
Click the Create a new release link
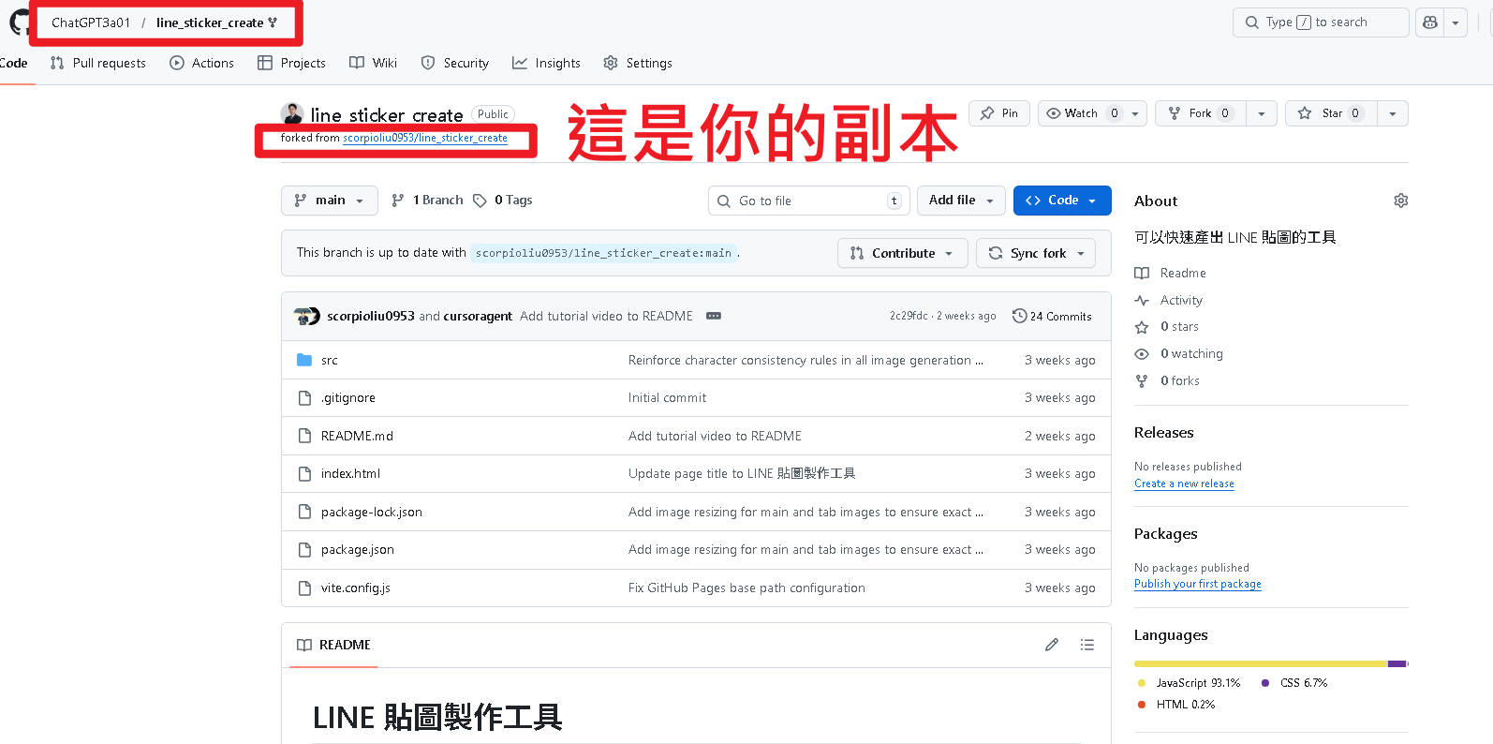pos(1184,484)
